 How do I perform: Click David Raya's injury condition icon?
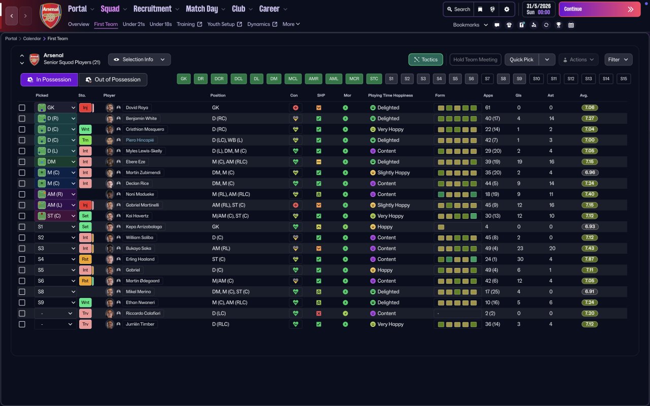point(295,108)
